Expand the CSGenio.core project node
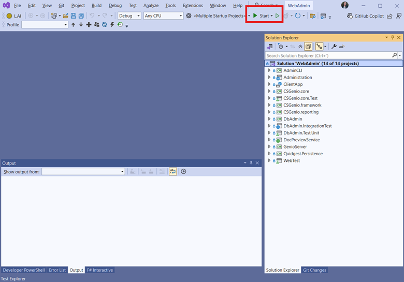Screen dimensions: 404x282 pos(269,91)
